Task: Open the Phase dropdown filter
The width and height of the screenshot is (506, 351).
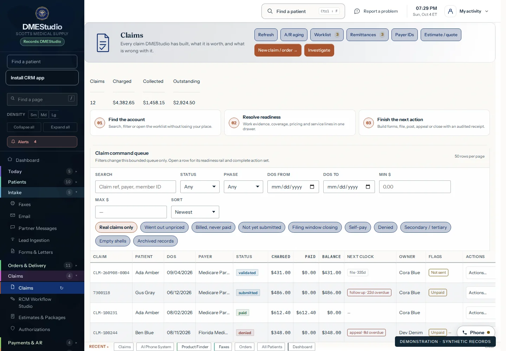Action: click(x=244, y=187)
